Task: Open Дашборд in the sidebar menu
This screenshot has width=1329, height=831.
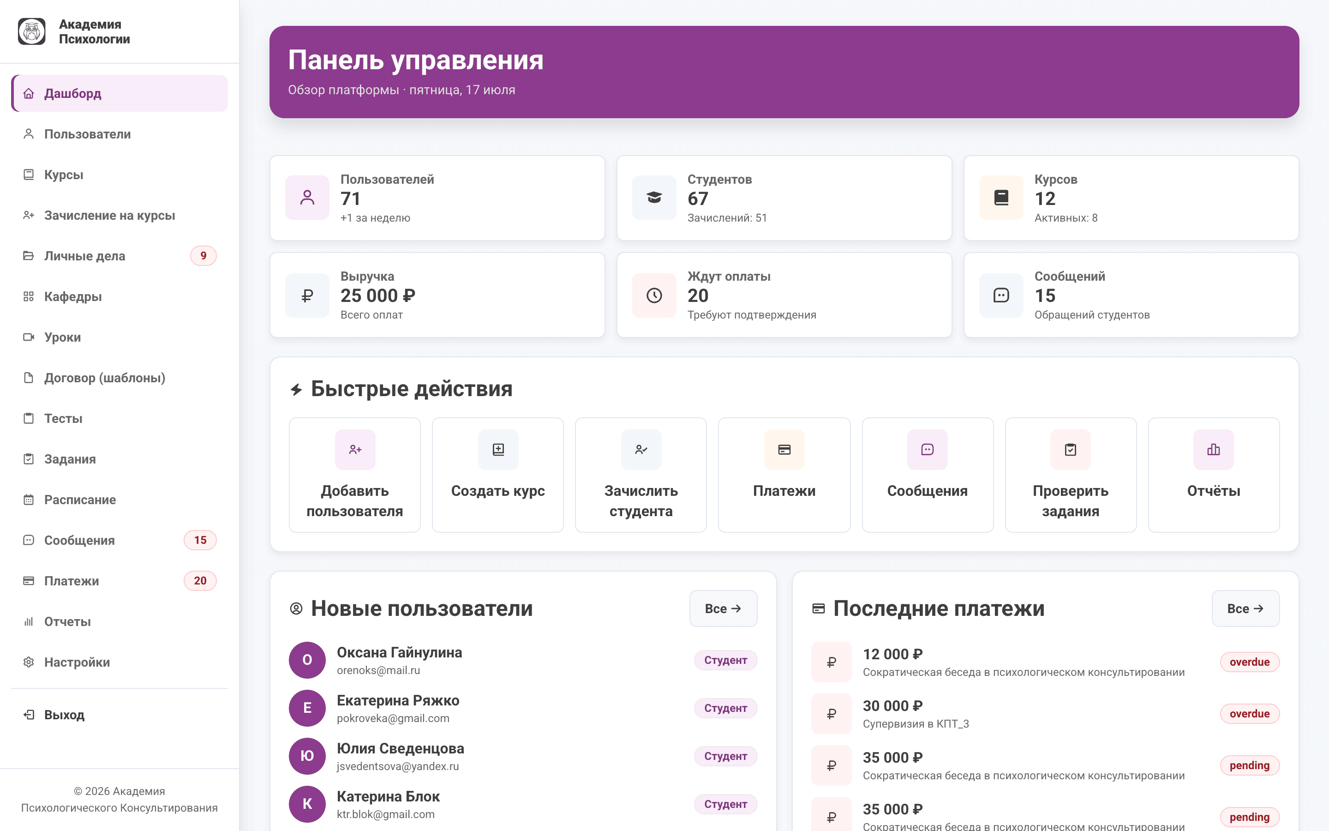Action: point(120,93)
